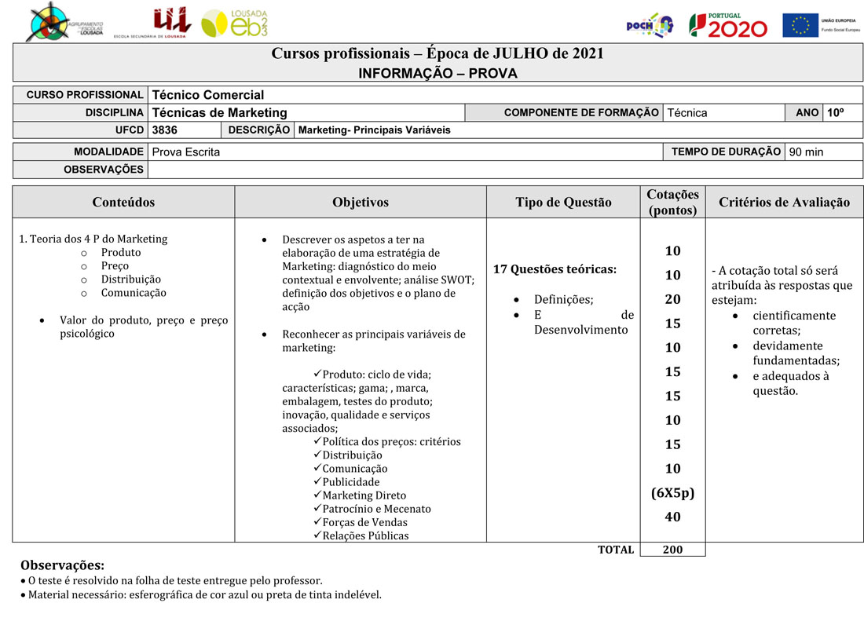Click the Conteúdos column header
Viewport: 864px width, 636px height.
click(123, 203)
